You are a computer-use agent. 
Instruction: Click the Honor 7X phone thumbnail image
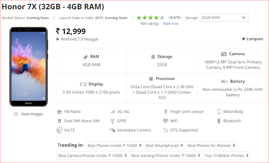[29, 67]
